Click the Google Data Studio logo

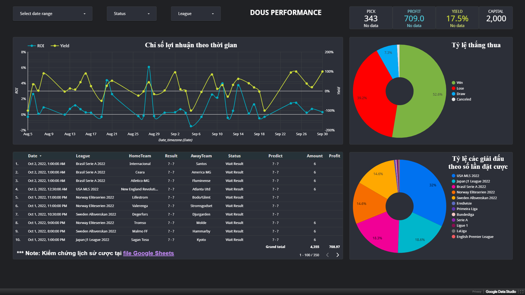click(x=501, y=292)
